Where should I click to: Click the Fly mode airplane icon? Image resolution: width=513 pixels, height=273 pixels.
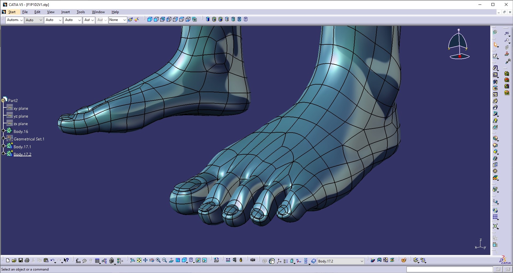(133, 260)
